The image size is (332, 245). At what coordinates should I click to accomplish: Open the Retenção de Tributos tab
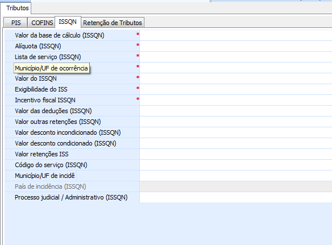point(113,23)
